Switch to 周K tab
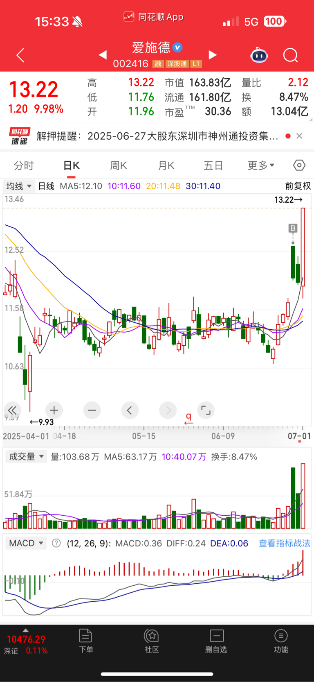The height and width of the screenshot is (682, 314). (119, 165)
